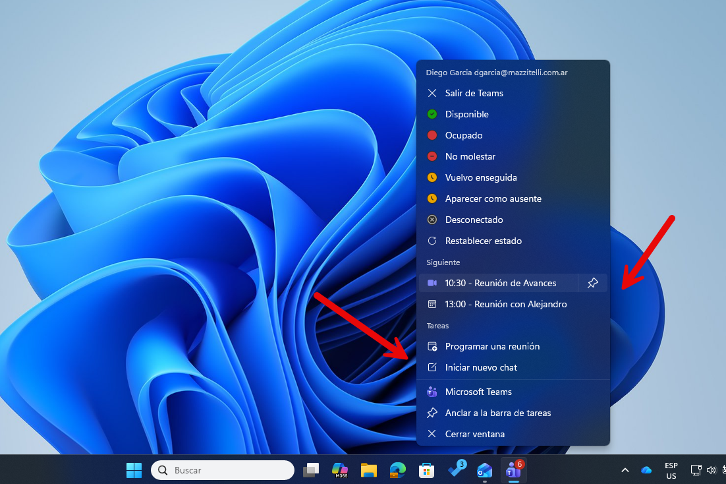Set status to Ocupado
Image resolution: width=726 pixels, height=484 pixels.
[464, 135]
